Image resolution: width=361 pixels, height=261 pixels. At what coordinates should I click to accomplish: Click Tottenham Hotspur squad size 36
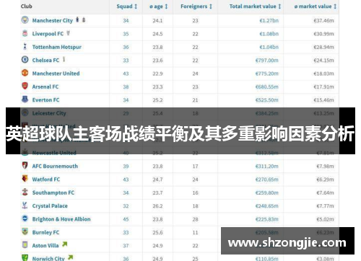126,47
